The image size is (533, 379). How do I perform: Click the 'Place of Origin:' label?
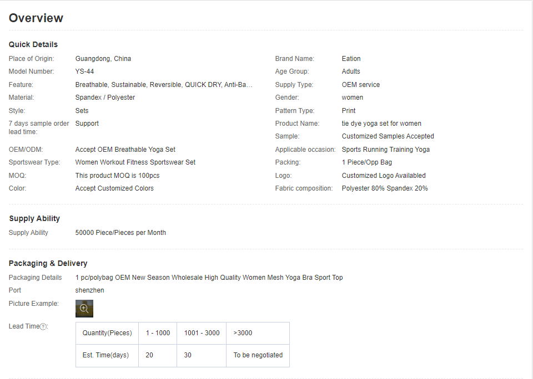(31, 58)
